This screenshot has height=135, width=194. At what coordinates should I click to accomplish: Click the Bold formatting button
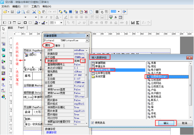click(x=42, y=17)
